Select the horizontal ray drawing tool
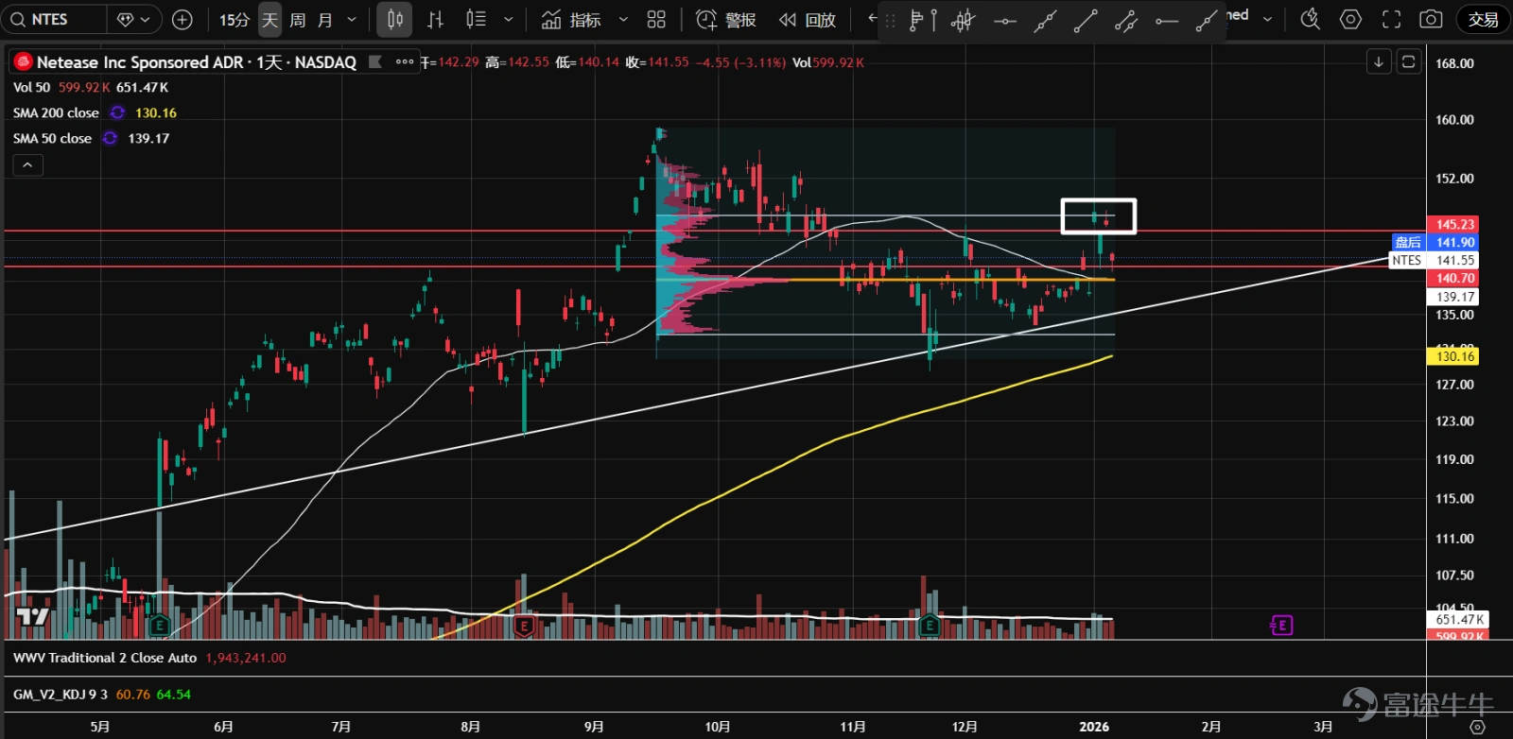 [x=1166, y=20]
